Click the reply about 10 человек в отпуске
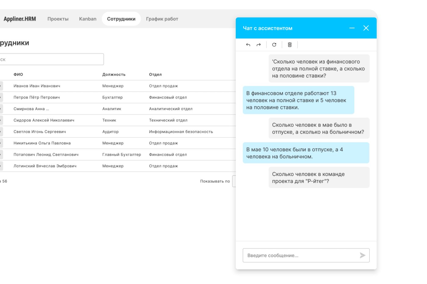The width and height of the screenshot is (427, 284). pos(306,153)
